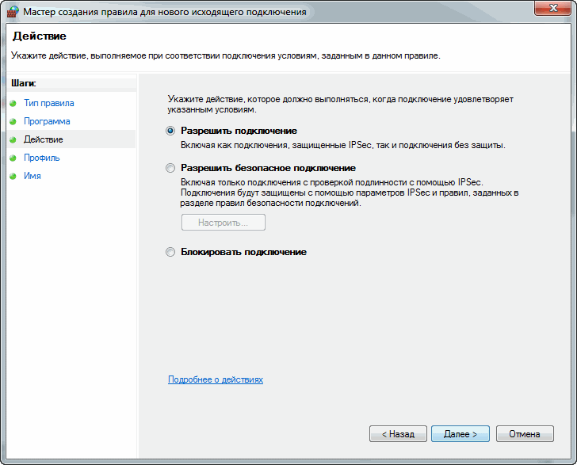
Task: Click green bullet next to "Профиль"
Action: [13, 158]
